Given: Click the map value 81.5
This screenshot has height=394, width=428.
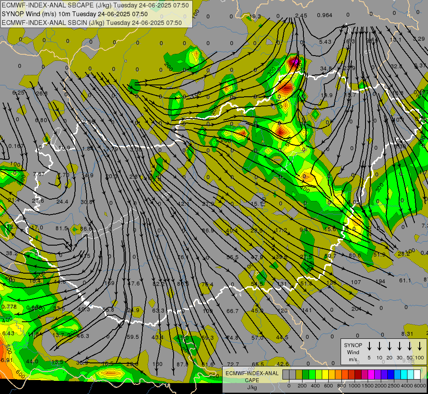Looking at the screenshot, I should click(x=61, y=228).
